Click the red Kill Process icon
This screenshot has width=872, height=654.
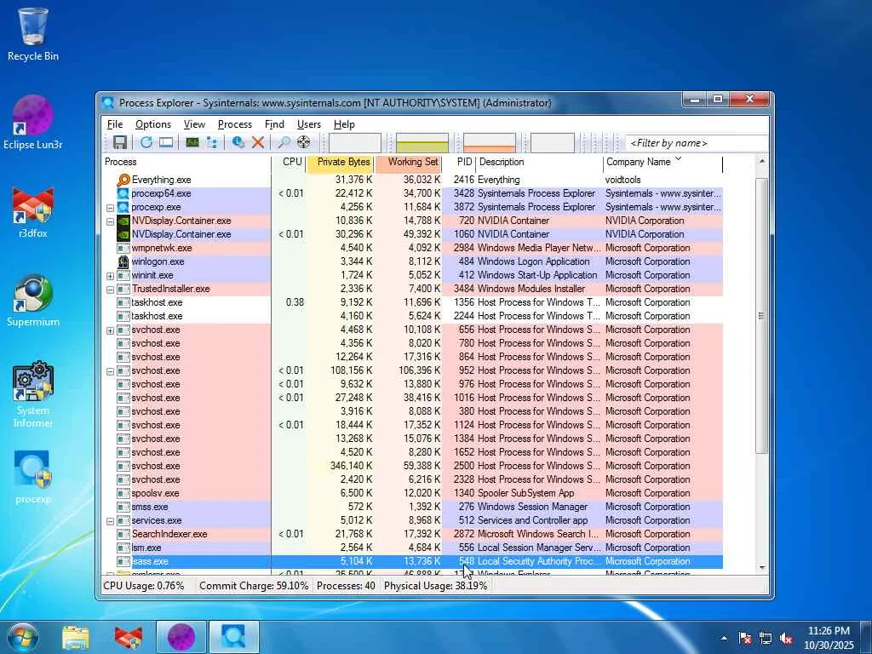(257, 142)
